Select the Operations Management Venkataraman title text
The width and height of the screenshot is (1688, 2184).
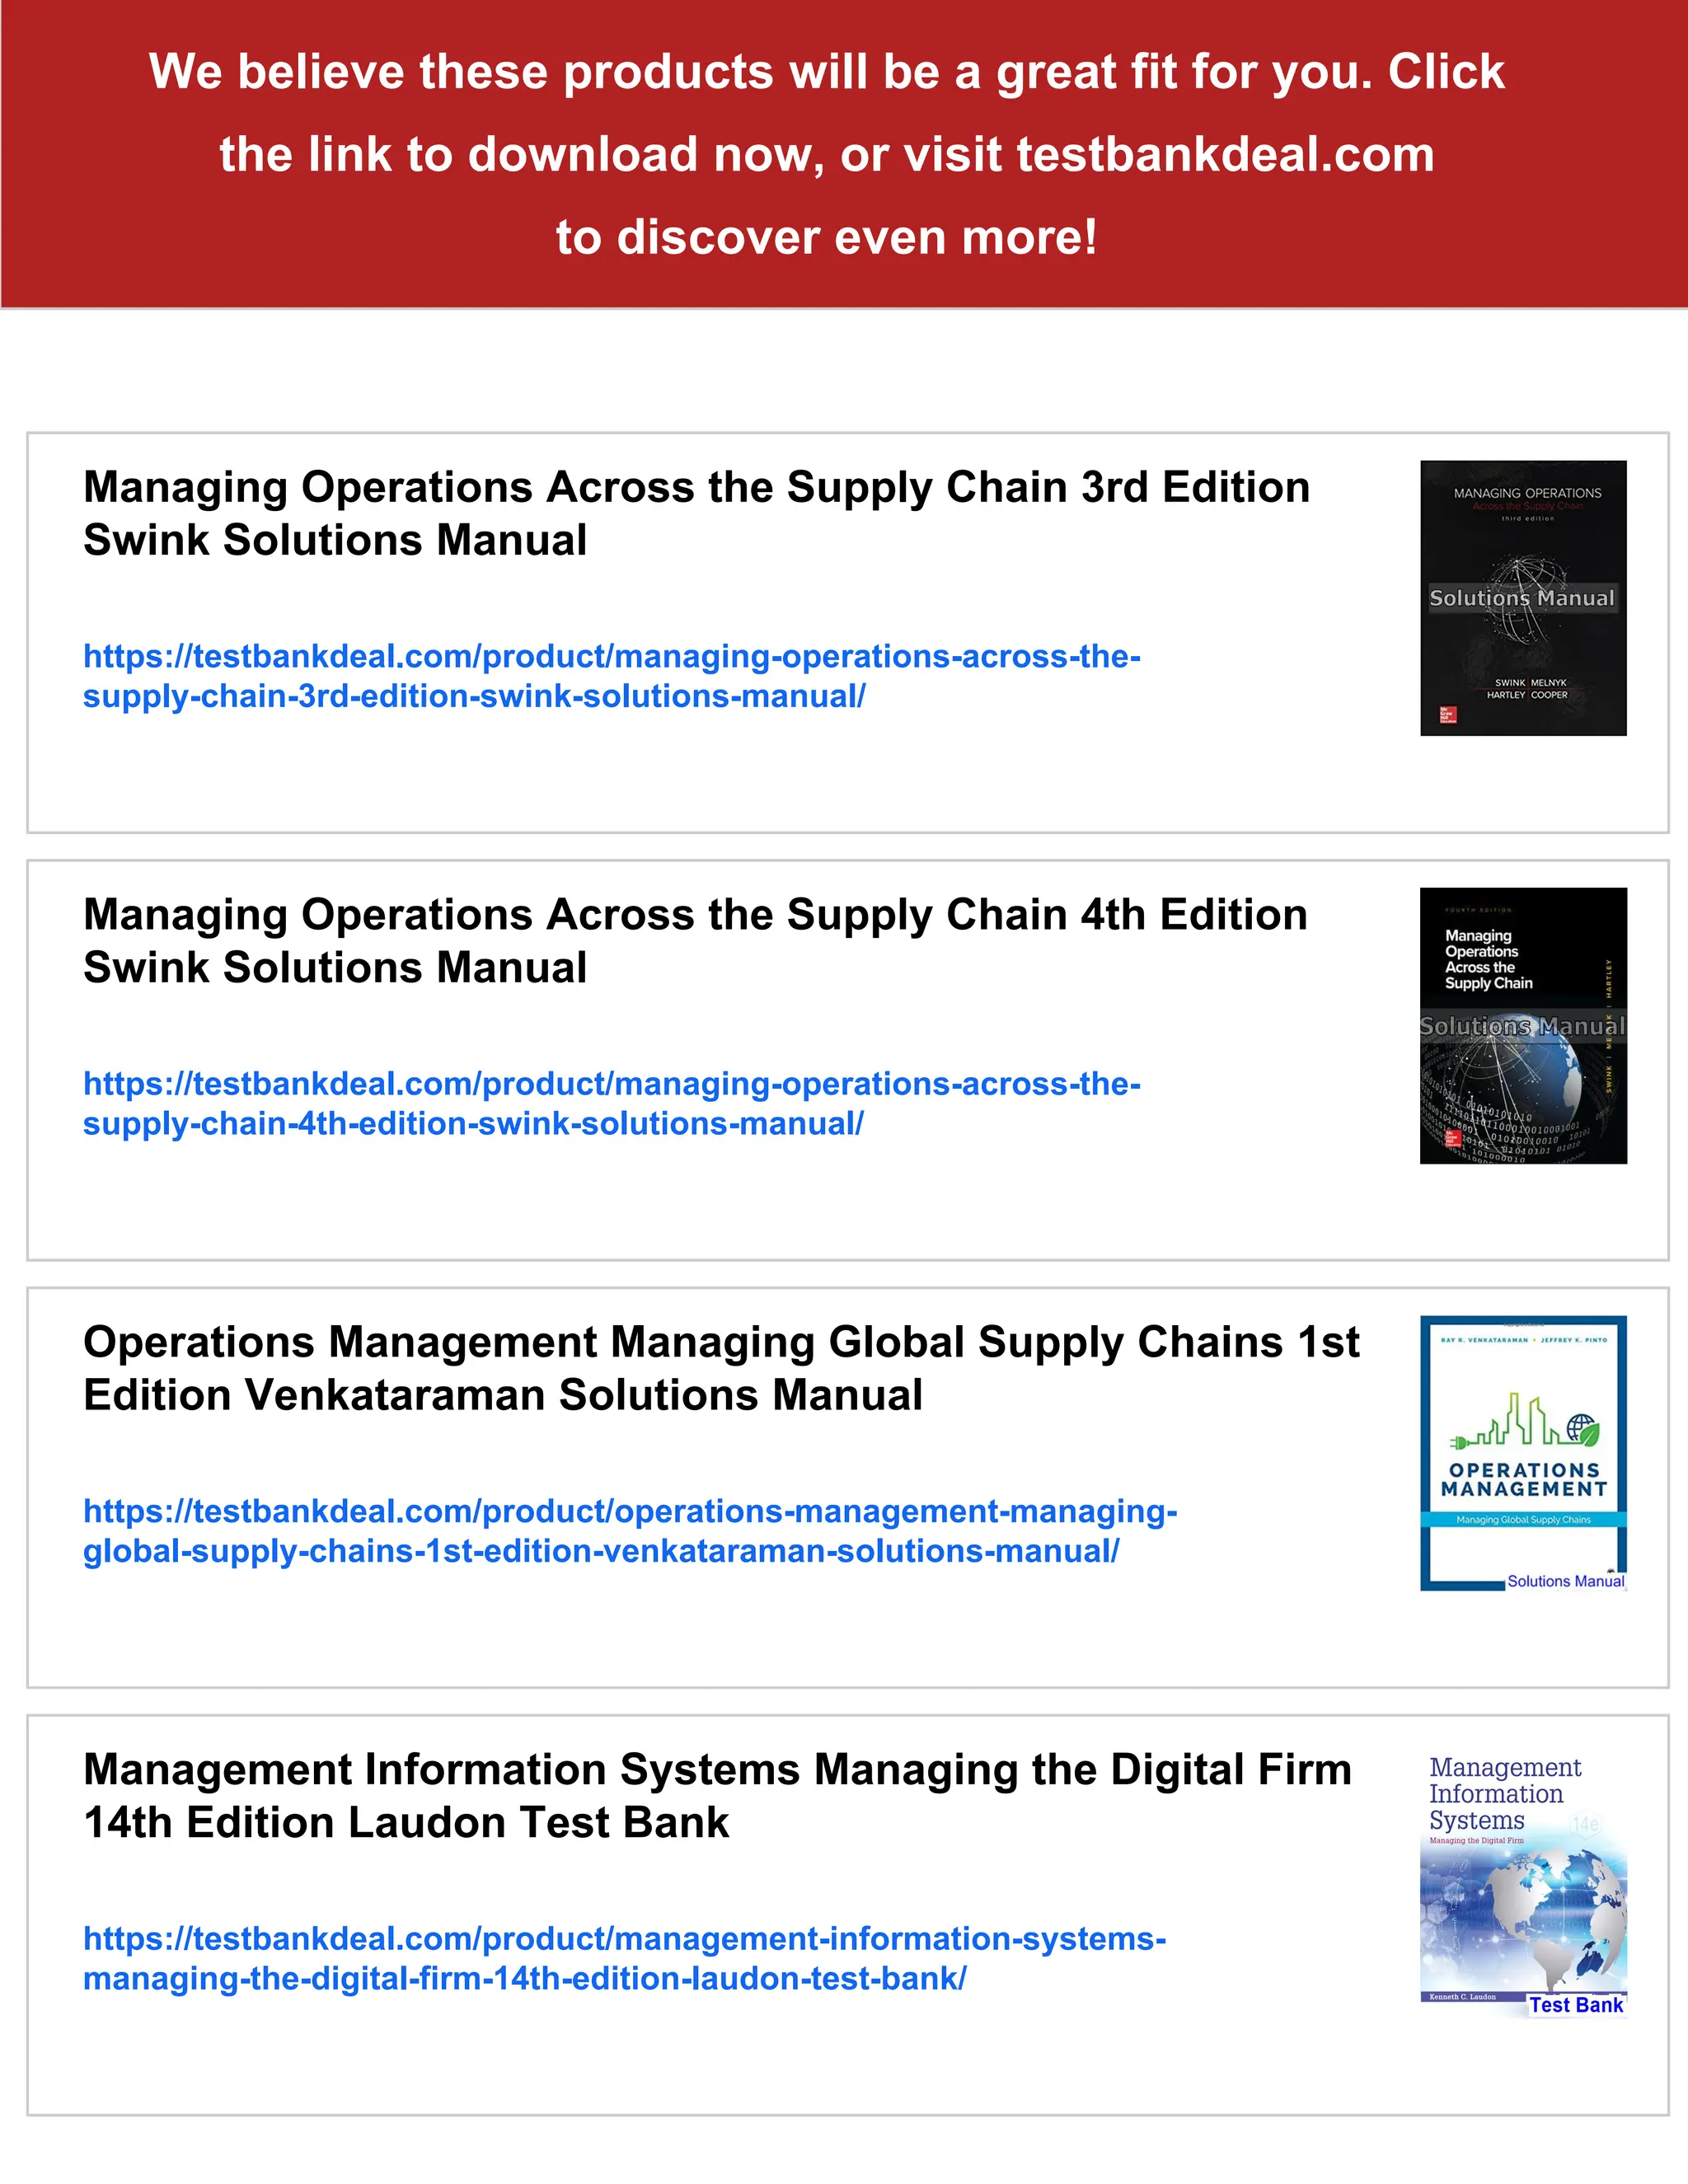coord(720,1368)
